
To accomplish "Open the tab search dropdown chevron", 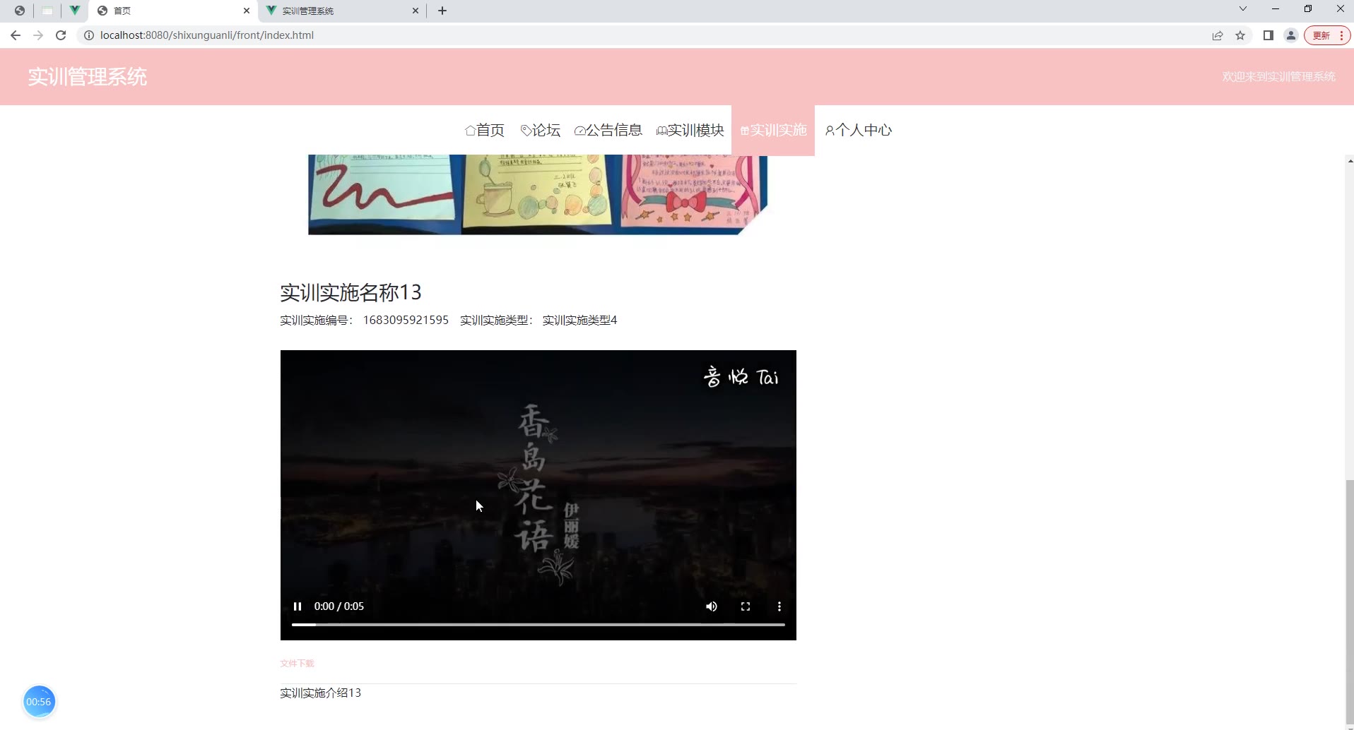I will (x=1243, y=9).
